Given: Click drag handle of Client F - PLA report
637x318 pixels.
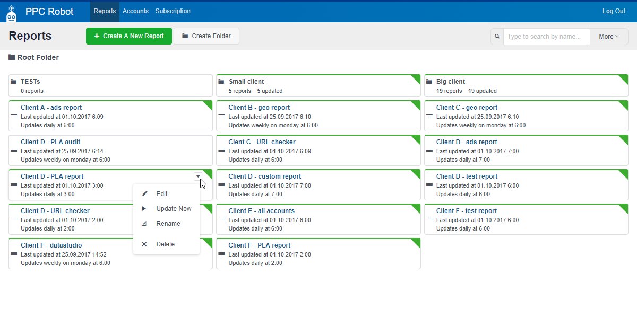Looking at the screenshot, I should point(221,254).
